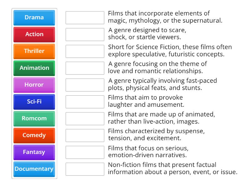Viewport: 250px width, 187px height.
Task: Select the Animation genre tile
Action: point(33,68)
